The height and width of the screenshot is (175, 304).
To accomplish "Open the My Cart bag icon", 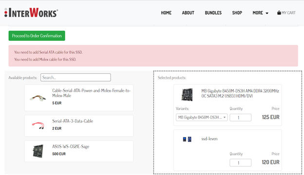I will coord(279,13).
